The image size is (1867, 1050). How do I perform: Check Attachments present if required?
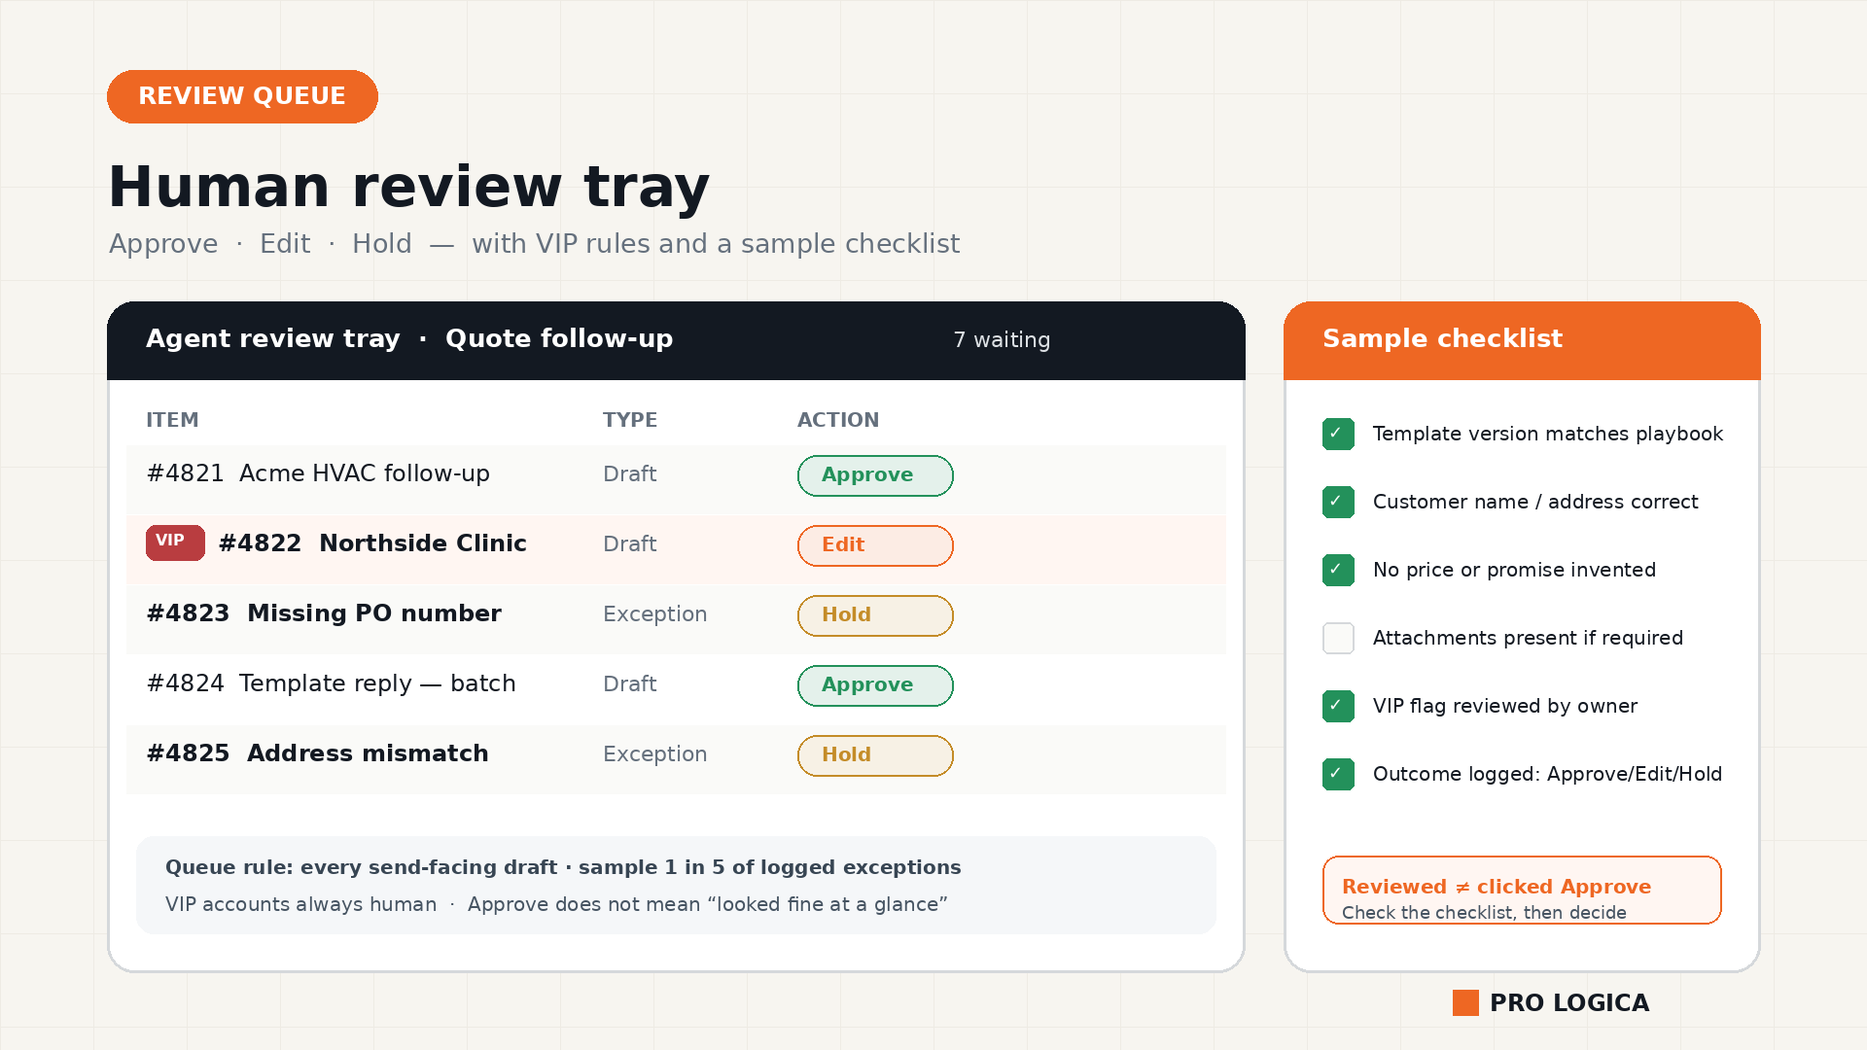click(x=1338, y=638)
